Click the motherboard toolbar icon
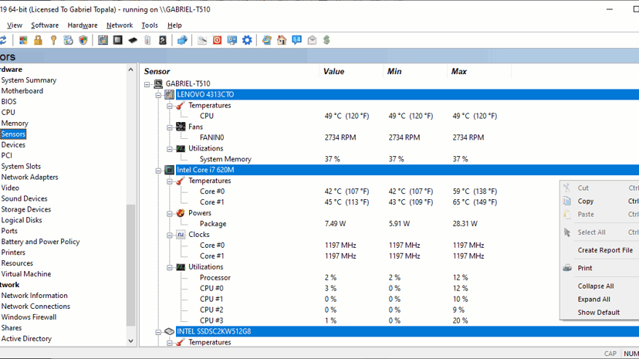Viewport: 639px width, 359px height. 103,40
